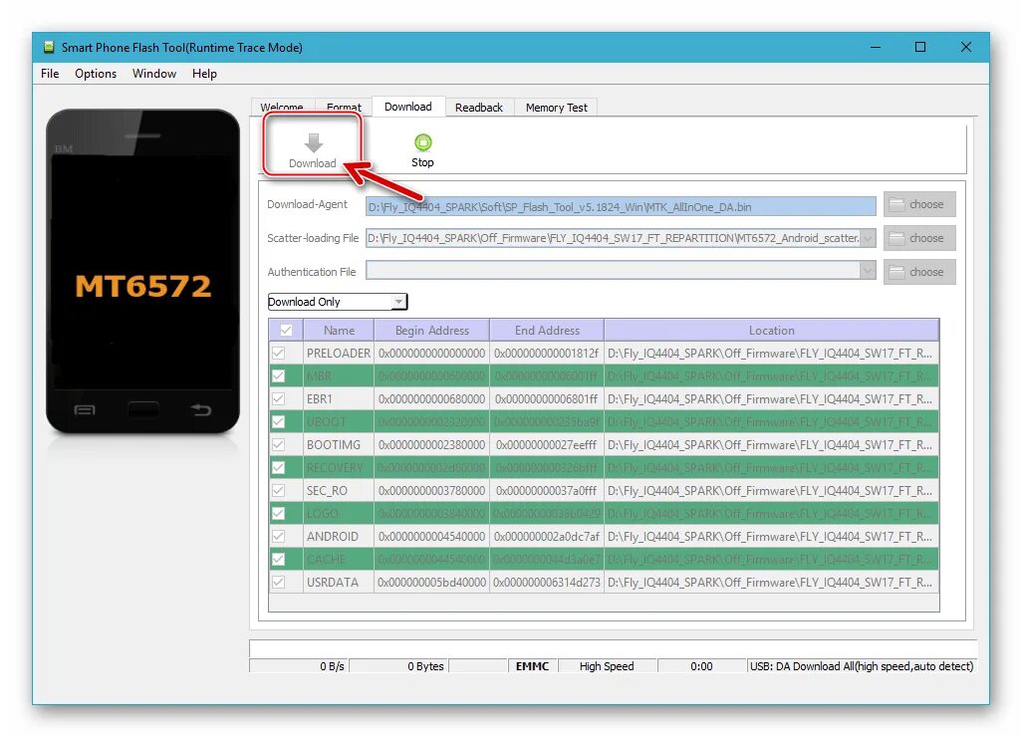Toggle the select-all checkbox in table header

click(286, 330)
